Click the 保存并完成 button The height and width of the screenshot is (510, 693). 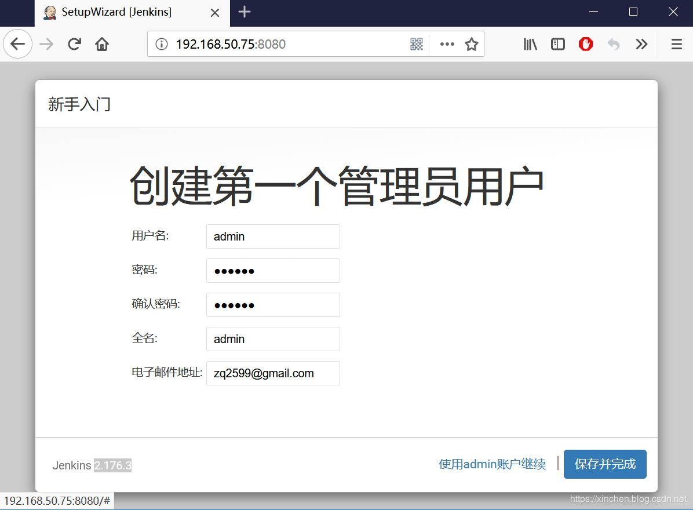tap(605, 464)
